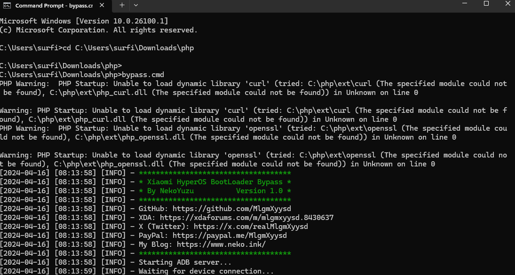Click the 'cd C:\Users\surfi\Downloads\php' command
Screen dimensions: 515x275
pos(128,48)
